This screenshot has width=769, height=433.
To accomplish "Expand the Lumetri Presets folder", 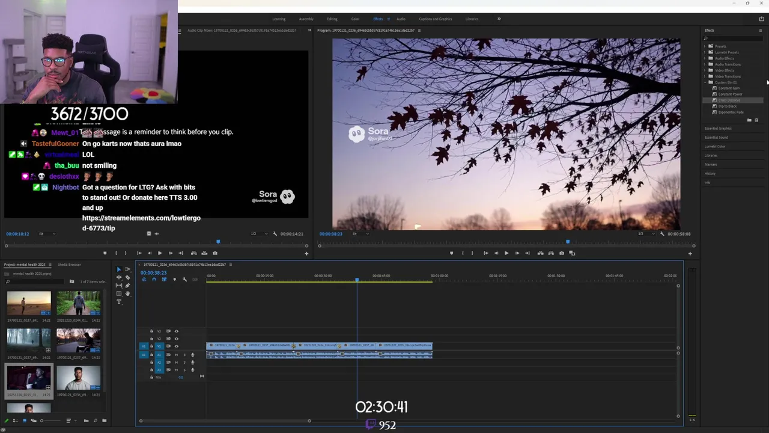I will (x=705, y=52).
